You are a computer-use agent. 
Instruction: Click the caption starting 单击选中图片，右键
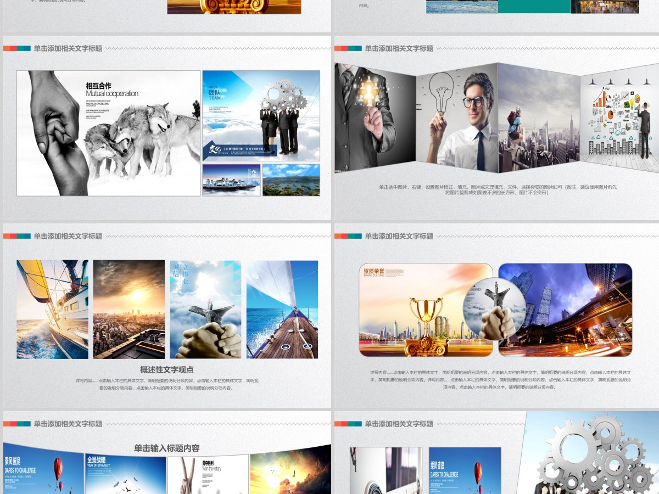tap(498, 190)
